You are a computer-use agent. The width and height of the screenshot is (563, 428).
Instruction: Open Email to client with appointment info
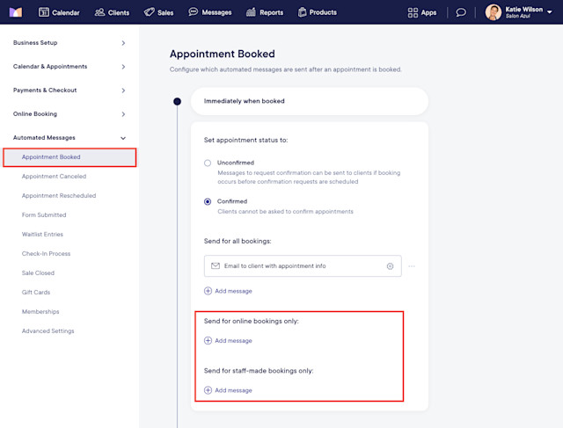click(x=303, y=266)
